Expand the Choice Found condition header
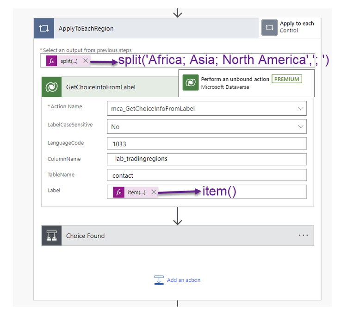Image resolution: width=347 pixels, height=317 pixels. coord(178,236)
